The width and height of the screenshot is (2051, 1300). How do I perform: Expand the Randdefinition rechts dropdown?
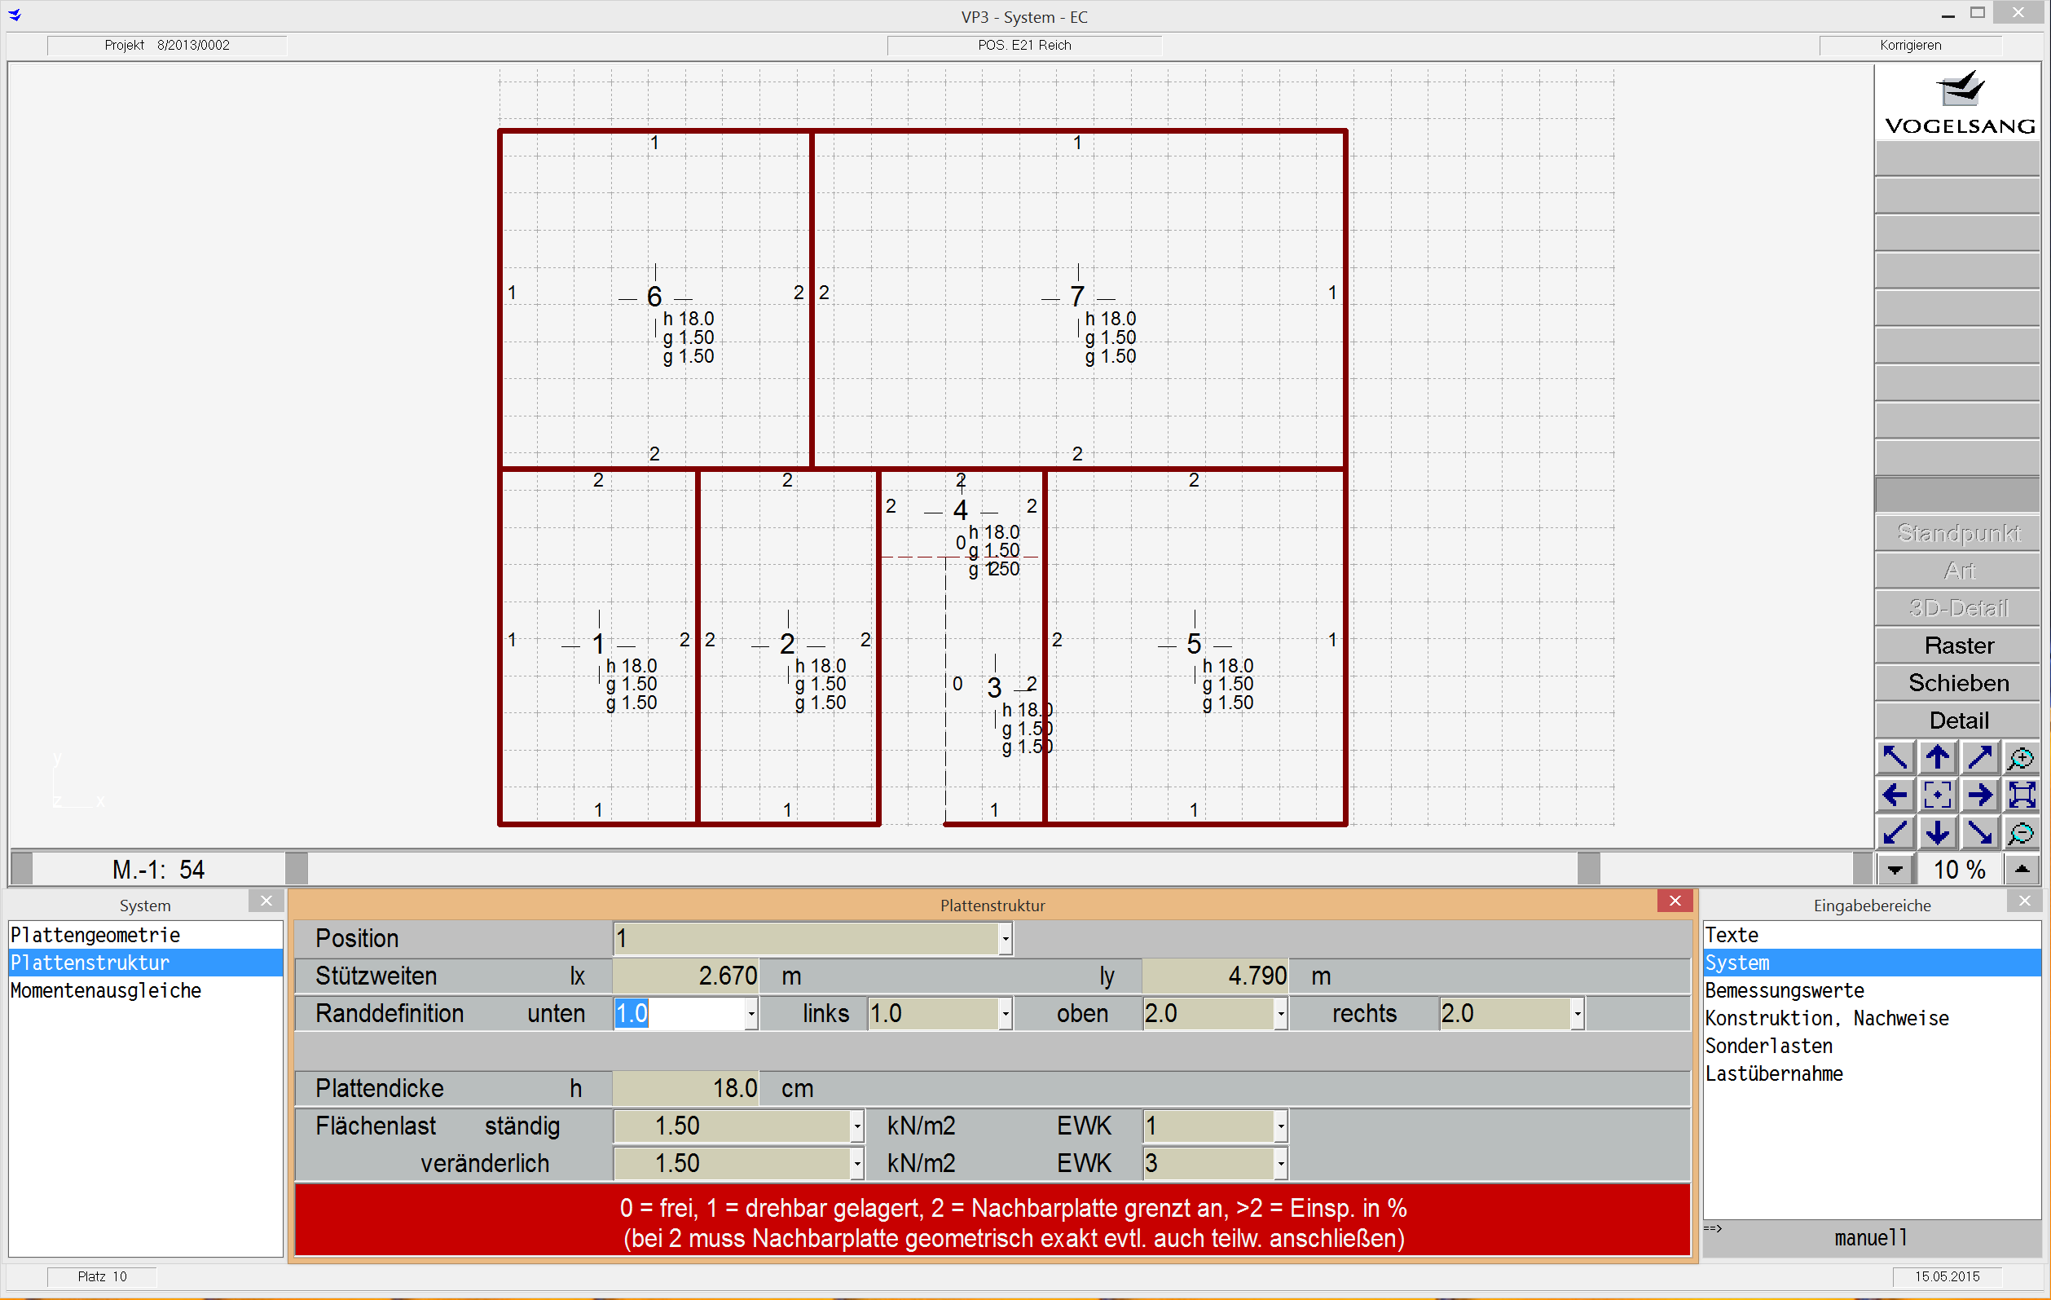1578,1014
